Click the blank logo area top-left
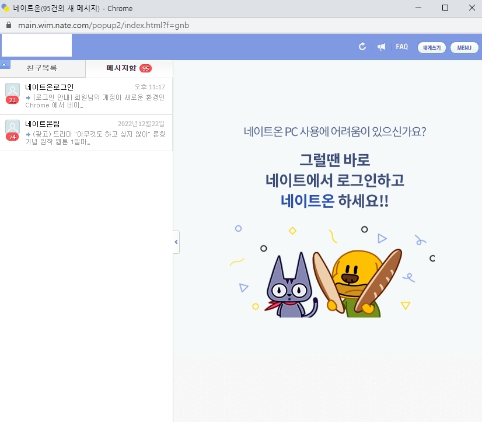 click(36, 45)
